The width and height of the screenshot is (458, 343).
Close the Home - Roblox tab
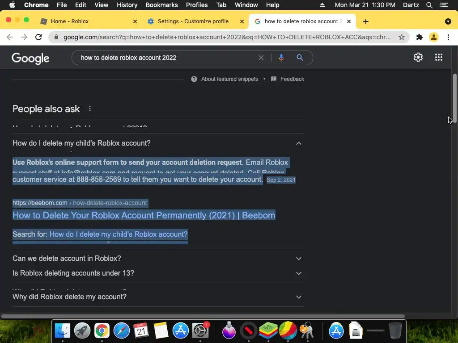(x=135, y=21)
